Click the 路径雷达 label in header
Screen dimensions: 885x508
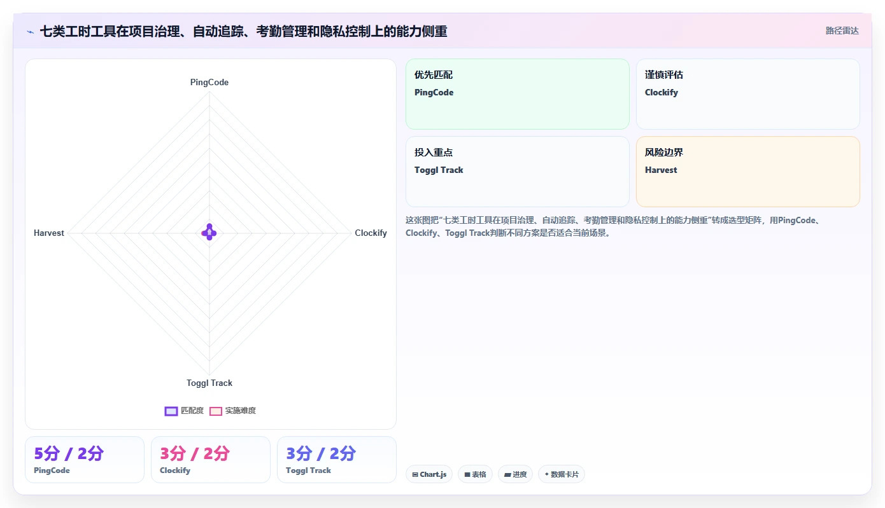pyautogui.click(x=842, y=31)
